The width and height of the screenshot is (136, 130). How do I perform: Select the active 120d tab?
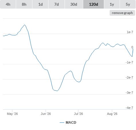pos(94,4)
